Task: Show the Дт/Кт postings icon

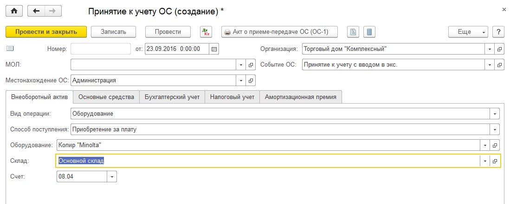Action: (x=206, y=32)
